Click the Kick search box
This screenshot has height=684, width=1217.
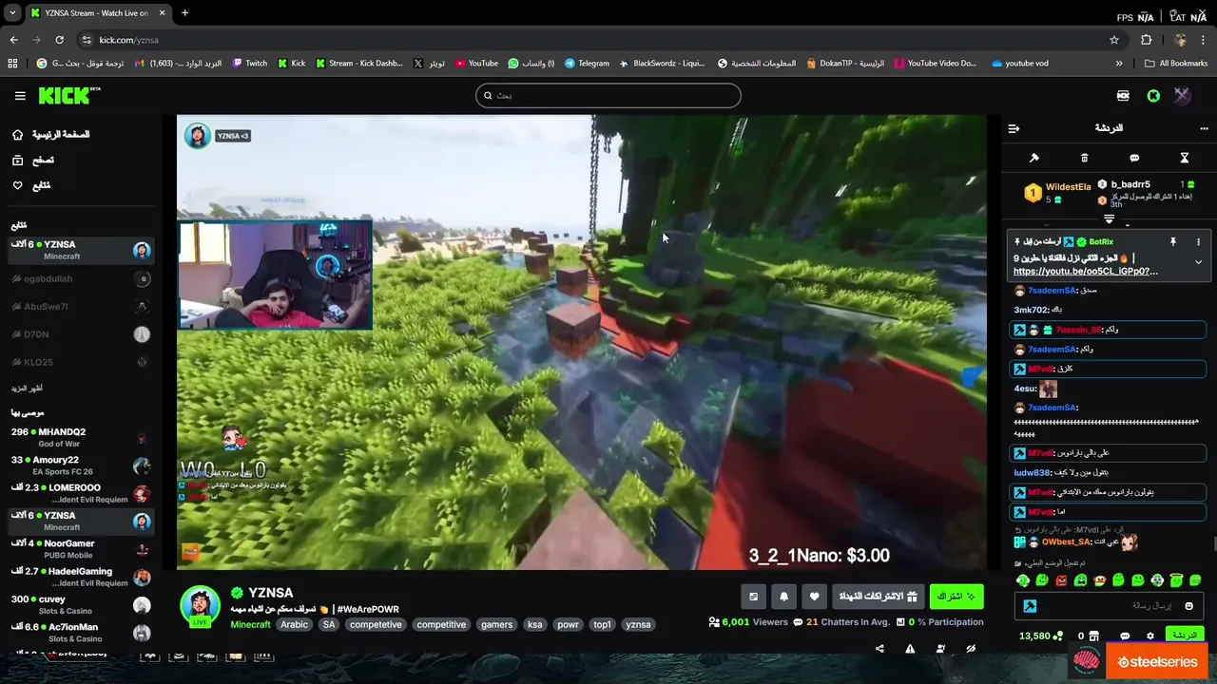pyautogui.click(x=608, y=95)
